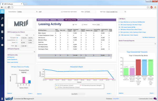Screen dimensions: 158x101
Task: Expand the Consolidation Portfolio dropdown
Action: [x=27, y=12]
